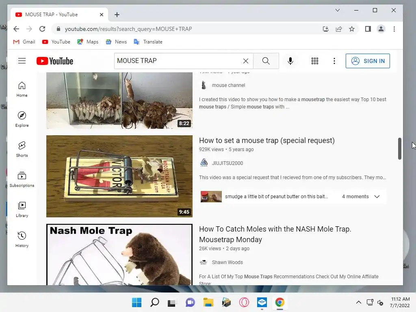The width and height of the screenshot is (416, 312).
Task: Visit the mouse channel
Action: pyautogui.click(x=228, y=85)
